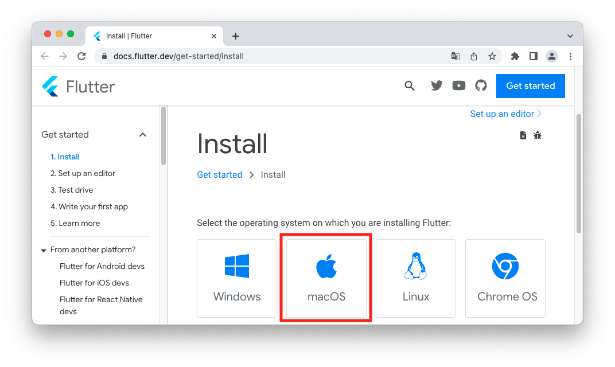This screenshot has width=615, height=367.
Task: Click the blue Get started button
Action: [x=530, y=86]
